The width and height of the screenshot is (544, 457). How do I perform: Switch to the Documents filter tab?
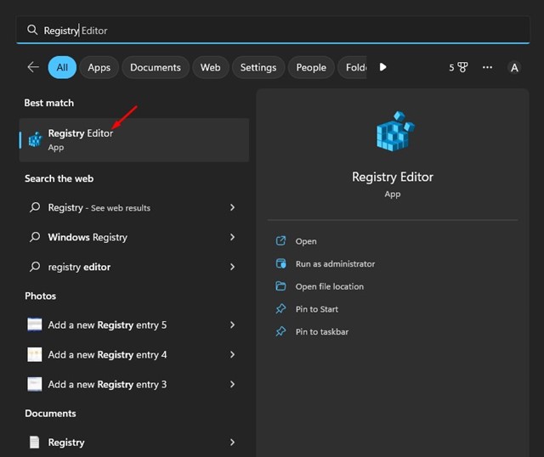point(156,67)
